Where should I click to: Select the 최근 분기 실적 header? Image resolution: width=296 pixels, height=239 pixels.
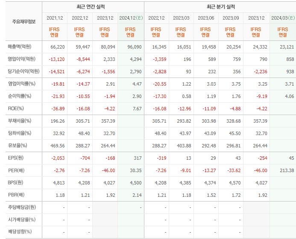(x=221, y=7)
